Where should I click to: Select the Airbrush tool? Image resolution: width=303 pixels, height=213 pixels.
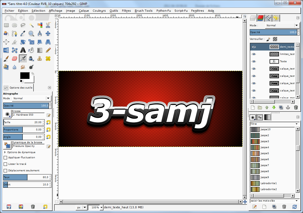[23, 59]
